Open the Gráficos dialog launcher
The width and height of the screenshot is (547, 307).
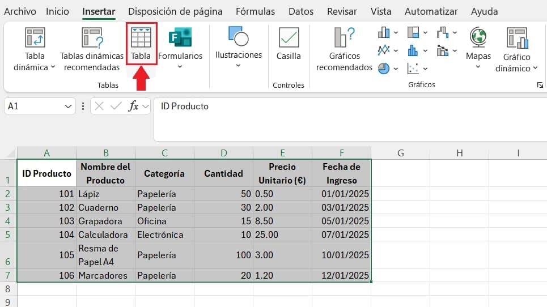540,85
